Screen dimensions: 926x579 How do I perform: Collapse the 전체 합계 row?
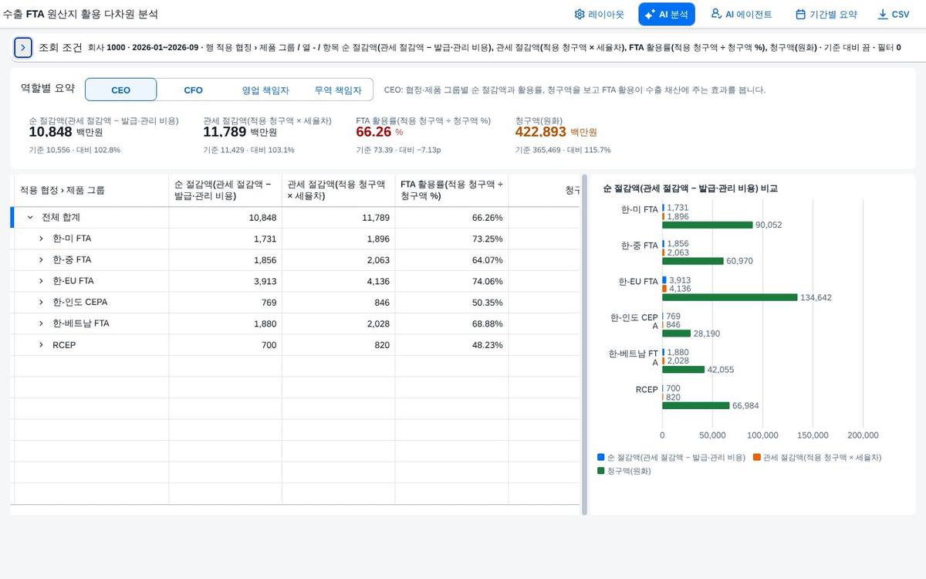30,218
